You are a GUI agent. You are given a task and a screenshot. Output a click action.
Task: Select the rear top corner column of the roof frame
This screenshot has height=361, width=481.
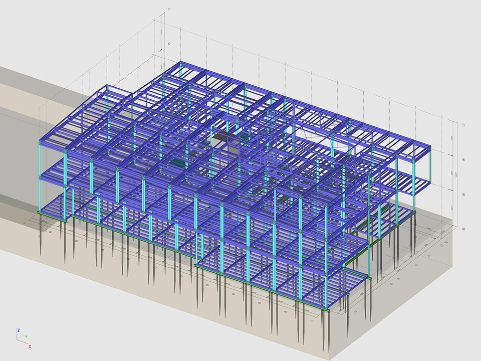[180, 70]
